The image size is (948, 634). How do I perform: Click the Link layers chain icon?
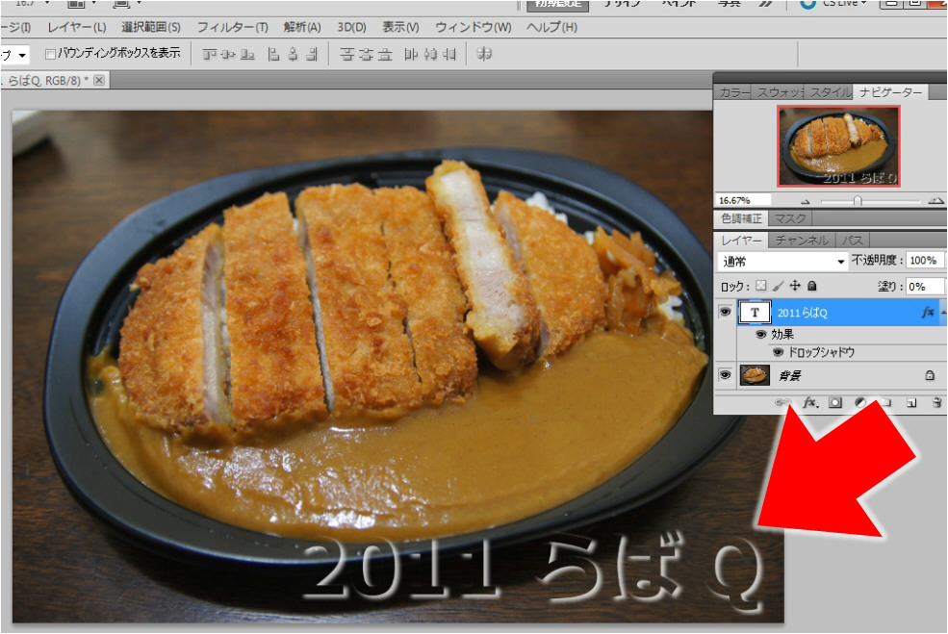pyautogui.click(x=783, y=402)
